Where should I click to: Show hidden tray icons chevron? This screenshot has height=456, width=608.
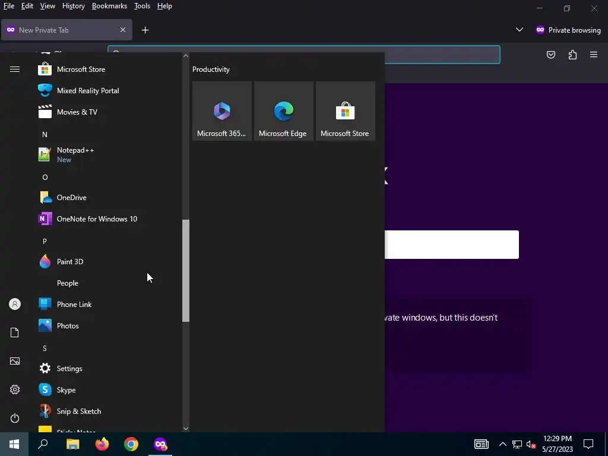pos(502,444)
